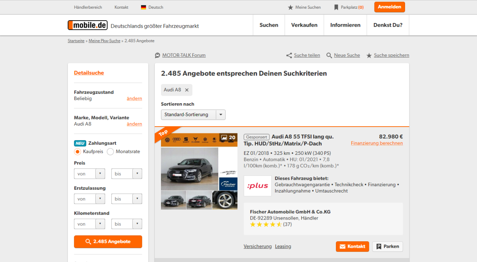This screenshot has width=477, height=262.
Task: Click the share icon beside Suche teilen
Action: tap(289, 56)
